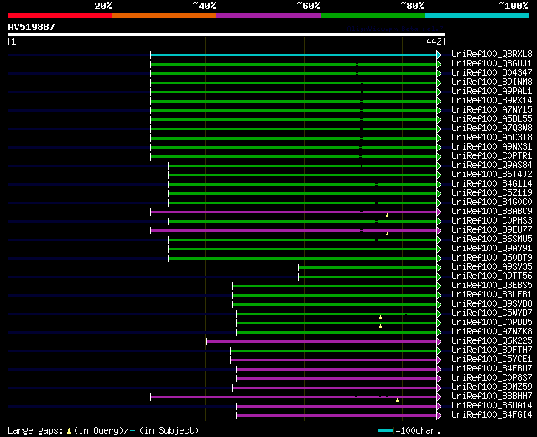The width and height of the screenshot is (537, 437).
Task: Click the UniRef100_A7NY15 label
Action: (x=492, y=110)
